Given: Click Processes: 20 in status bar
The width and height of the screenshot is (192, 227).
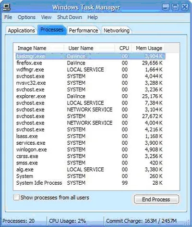Looking at the screenshot, I should point(18,221).
